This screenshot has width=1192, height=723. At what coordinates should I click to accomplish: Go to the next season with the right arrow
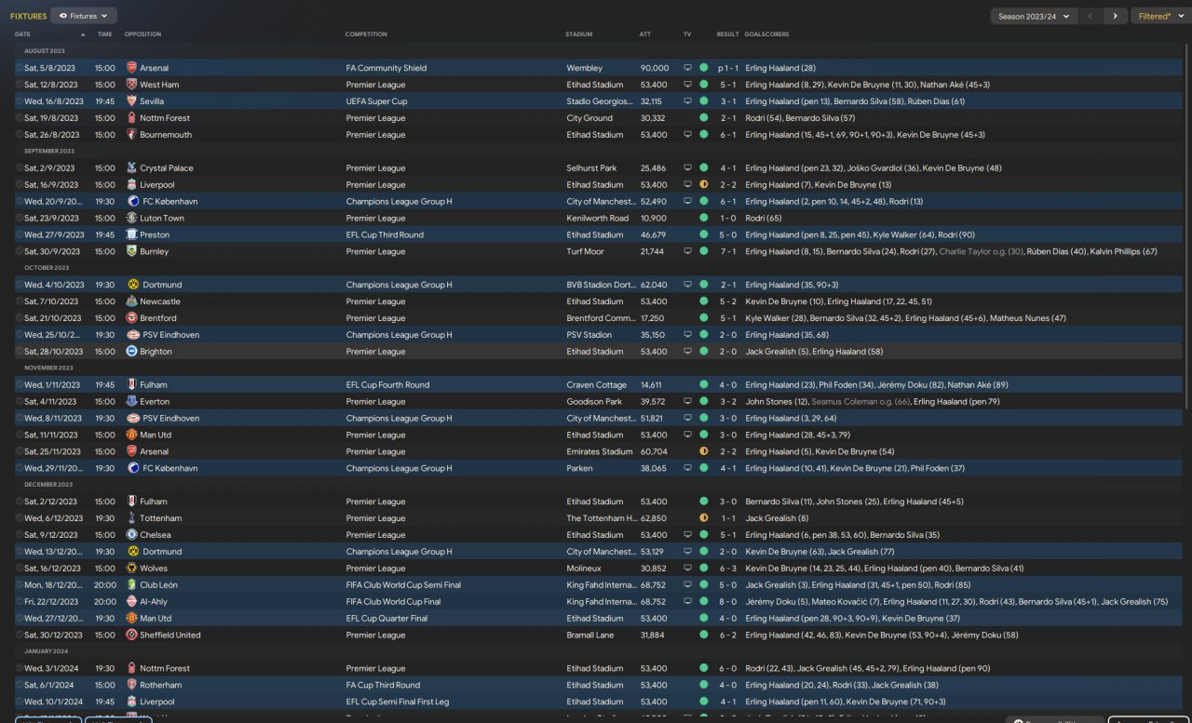pos(1115,16)
